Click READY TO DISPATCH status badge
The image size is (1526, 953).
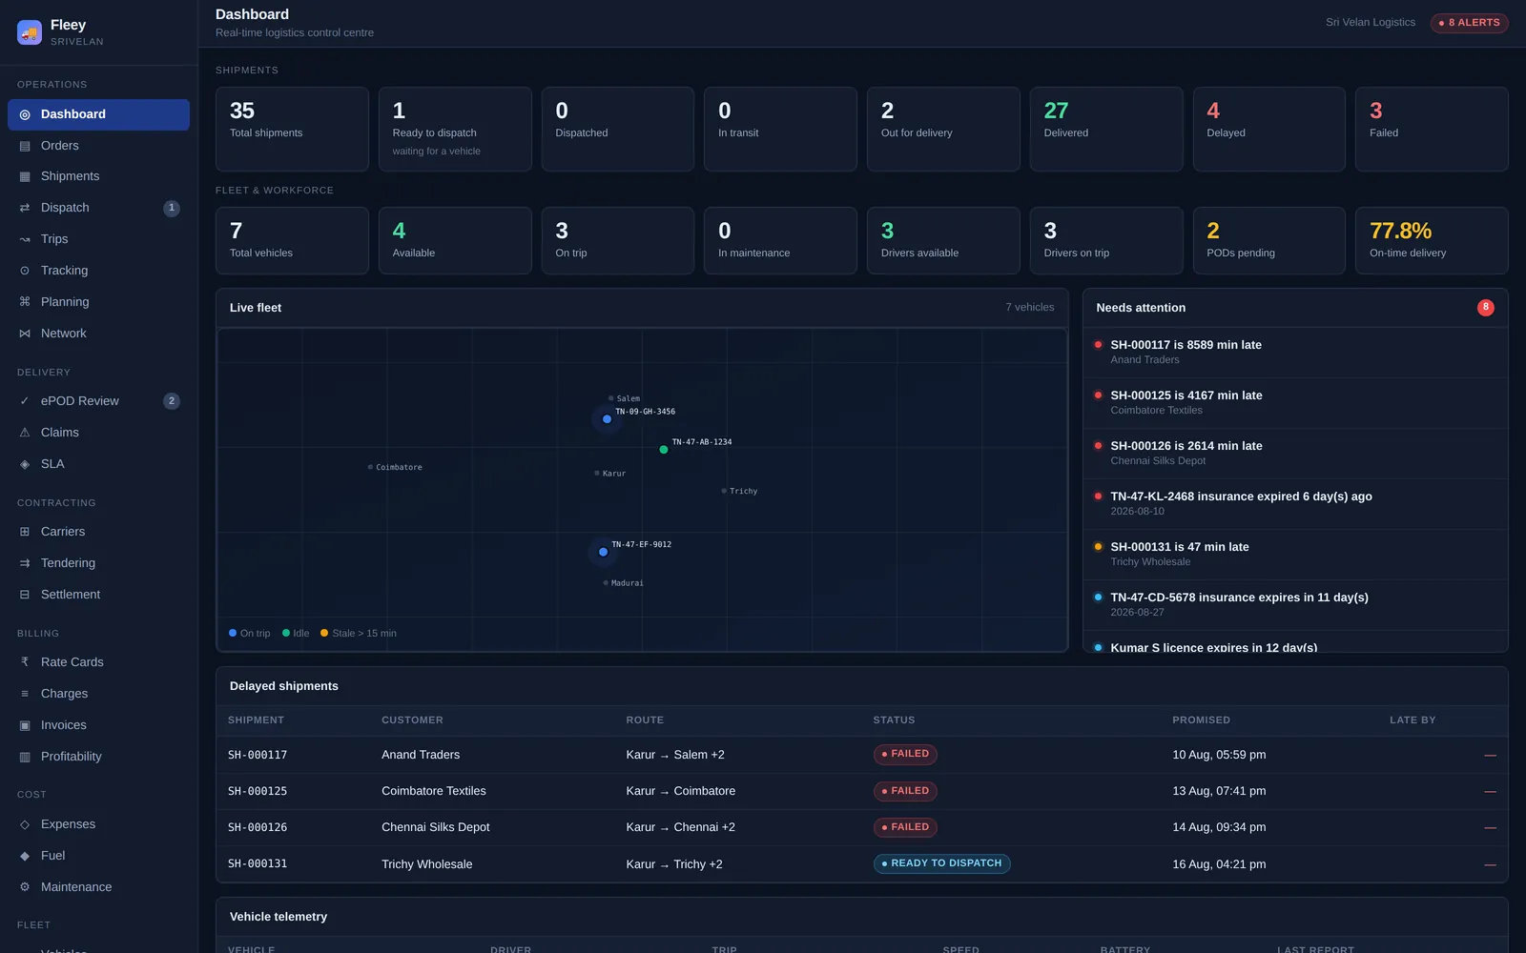click(x=942, y=863)
